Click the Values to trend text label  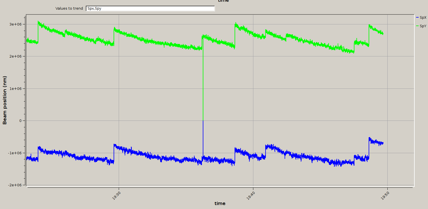[x=69, y=9]
